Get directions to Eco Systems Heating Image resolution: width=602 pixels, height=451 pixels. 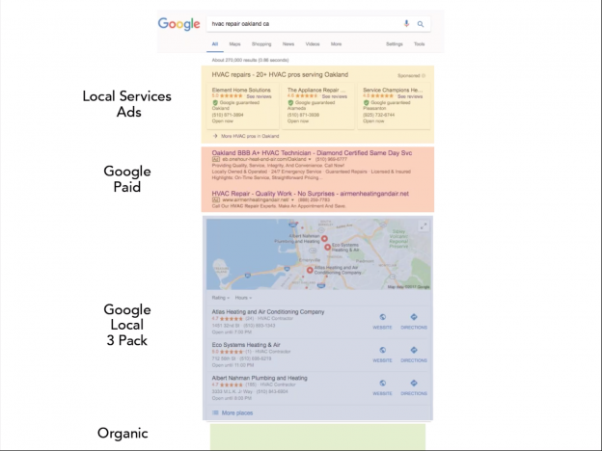[414, 355]
